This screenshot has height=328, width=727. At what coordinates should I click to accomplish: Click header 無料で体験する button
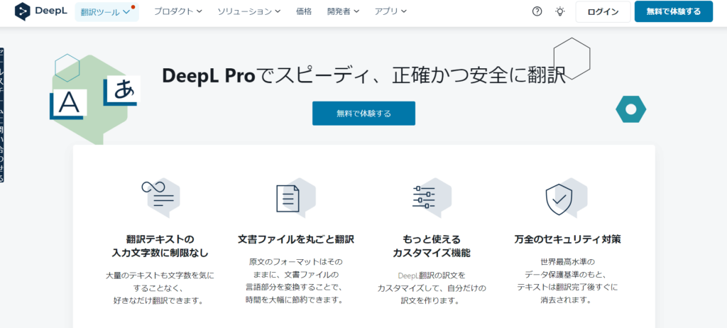click(673, 11)
